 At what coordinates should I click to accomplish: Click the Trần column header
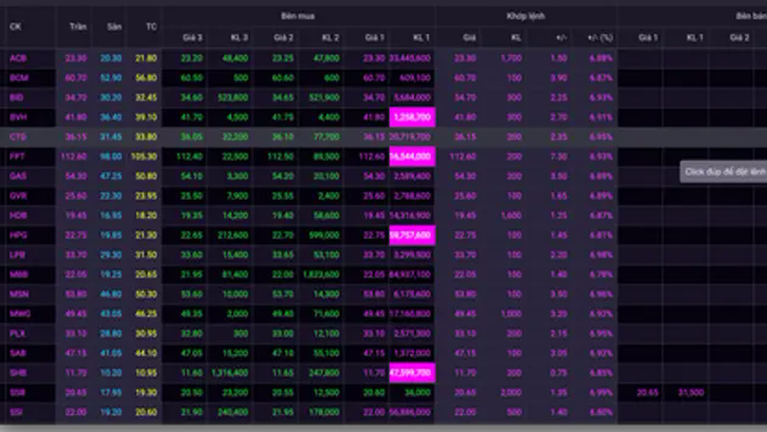point(78,27)
